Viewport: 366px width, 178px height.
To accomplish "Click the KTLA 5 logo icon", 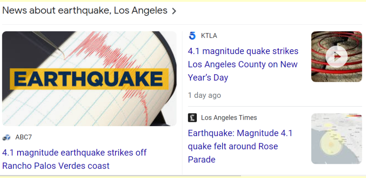I will click(x=192, y=36).
